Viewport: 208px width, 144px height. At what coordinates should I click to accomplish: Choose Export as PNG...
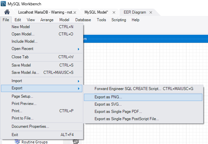pos(143,97)
